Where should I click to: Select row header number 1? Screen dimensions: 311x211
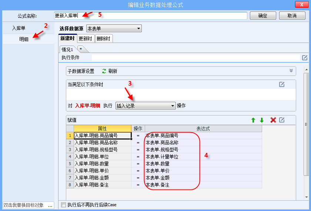tap(70, 135)
